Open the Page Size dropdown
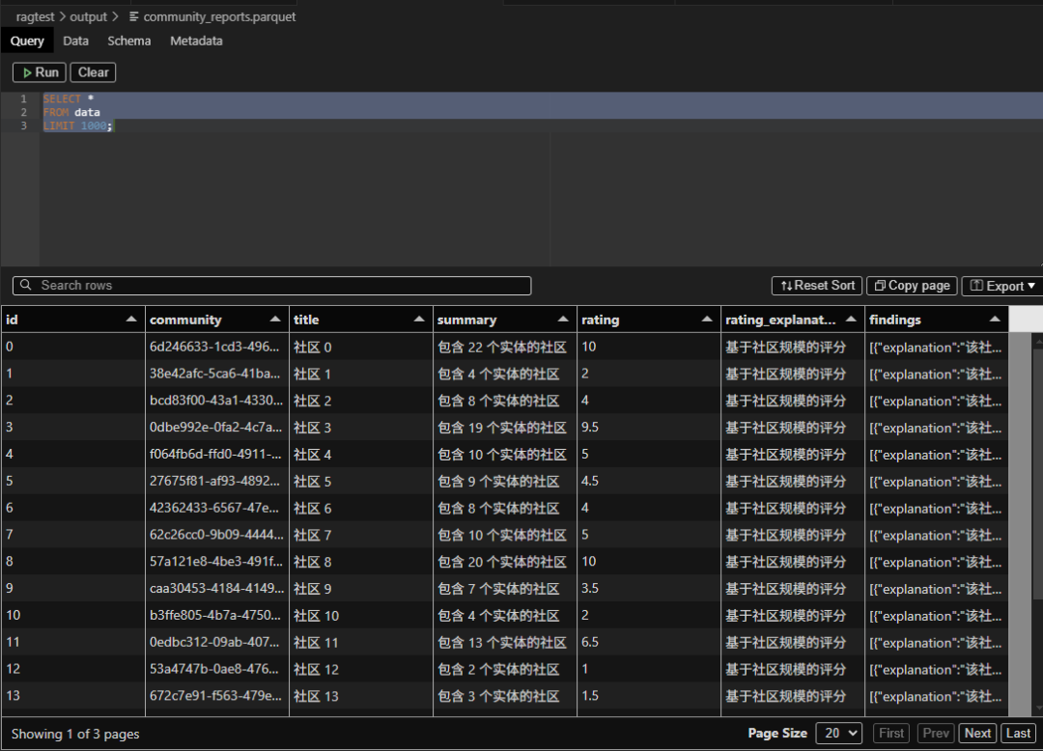Image resolution: width=1043 pixels, height=751 pixels. coord(839,733)
